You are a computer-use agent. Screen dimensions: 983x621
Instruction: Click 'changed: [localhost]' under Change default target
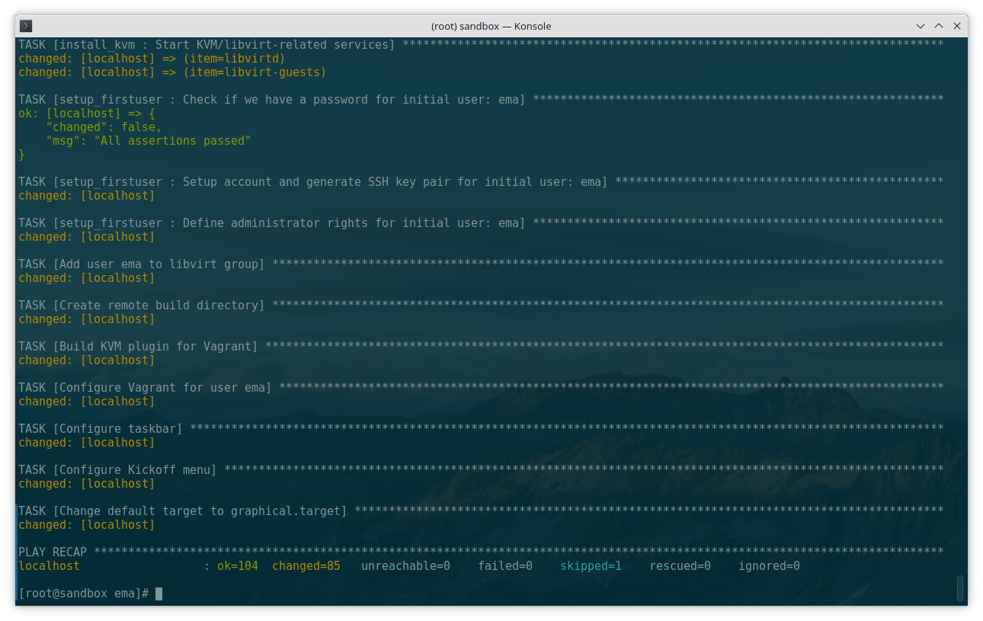(x=87, y=525)
